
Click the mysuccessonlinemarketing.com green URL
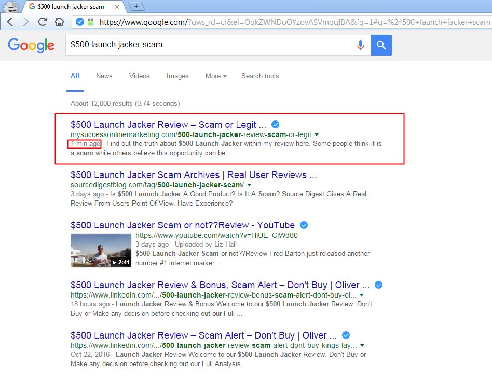click(191, 134)
